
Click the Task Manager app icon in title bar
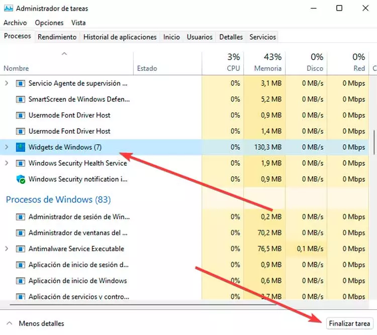click(x=9, y=9)
